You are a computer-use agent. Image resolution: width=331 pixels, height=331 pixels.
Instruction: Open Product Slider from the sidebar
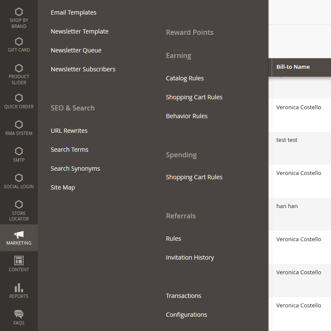(x=19, y=74)
